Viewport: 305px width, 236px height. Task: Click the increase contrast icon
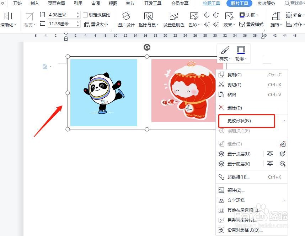coord(207,15)
